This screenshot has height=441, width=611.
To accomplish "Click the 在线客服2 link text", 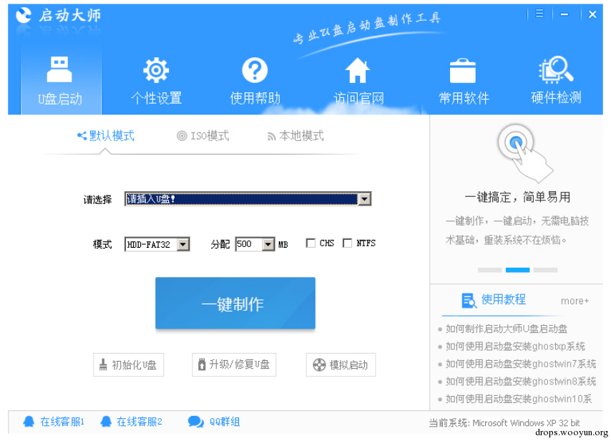I will click(x=139, y=422).
